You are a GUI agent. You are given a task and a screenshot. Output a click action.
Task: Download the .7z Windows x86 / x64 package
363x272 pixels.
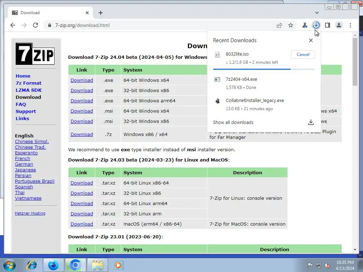pyautogui.click(x=82, y=134)
